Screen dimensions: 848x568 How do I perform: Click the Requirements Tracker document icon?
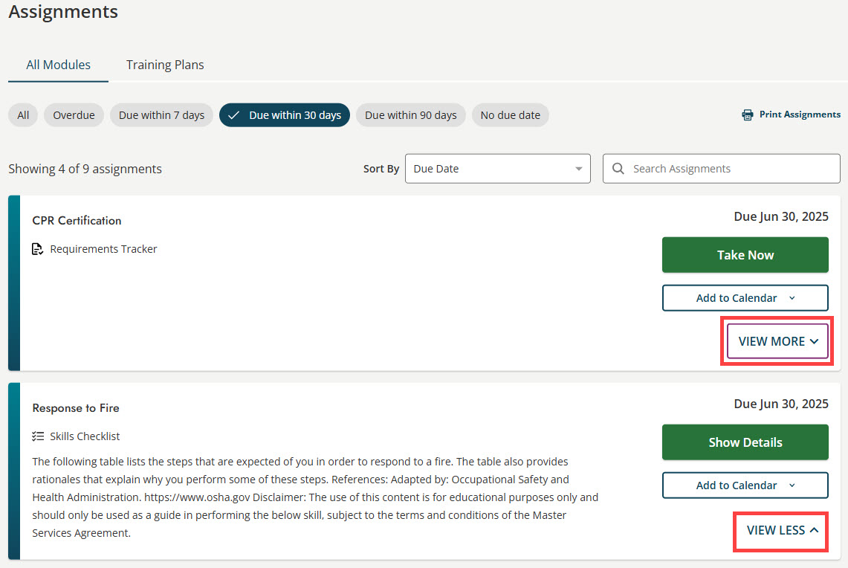click(37, 248)
